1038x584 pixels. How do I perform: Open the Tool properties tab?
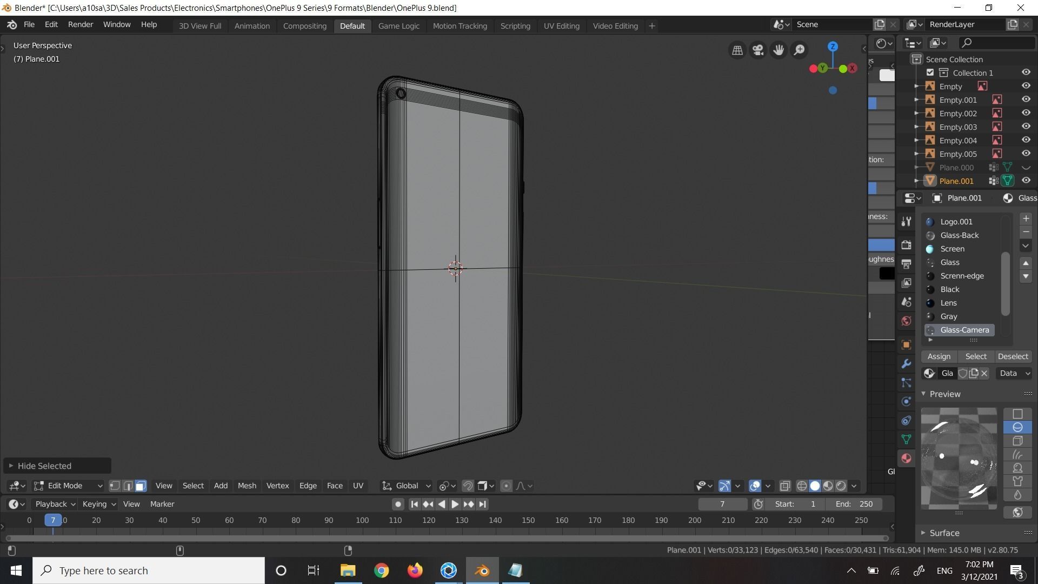(x=907, y=221)
